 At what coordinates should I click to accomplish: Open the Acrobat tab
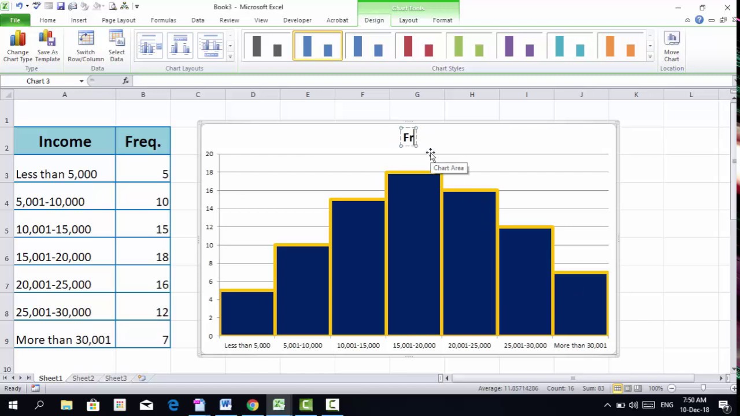(x=337, y=20)
